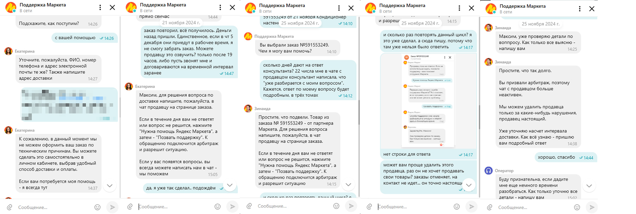
Task: Click scroll-down chevron in second chat panel
Action: 230,185
